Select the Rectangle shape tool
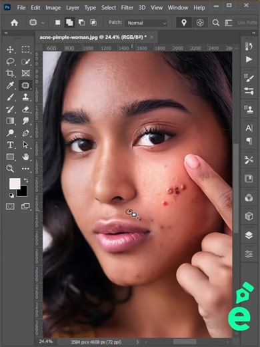Image resolution: width=260 pixels, height=347 pixels. 10,157
